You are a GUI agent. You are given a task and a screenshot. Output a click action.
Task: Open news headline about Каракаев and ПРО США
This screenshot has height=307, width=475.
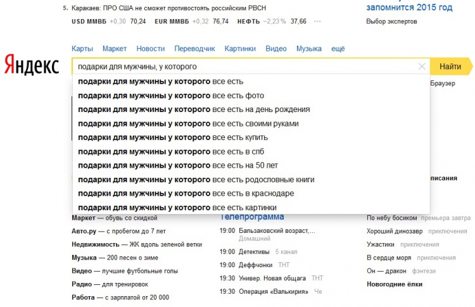tap(168, 8)
